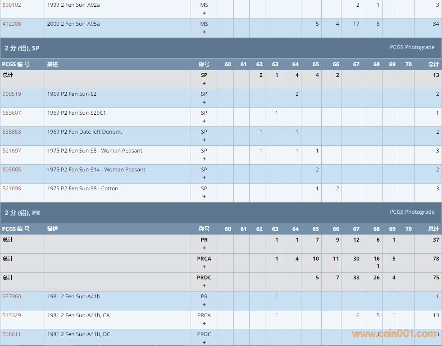Viewport: 442px width, 346px height.
Task: Open PCGS number 683607 link
Action: click(12, 113)
